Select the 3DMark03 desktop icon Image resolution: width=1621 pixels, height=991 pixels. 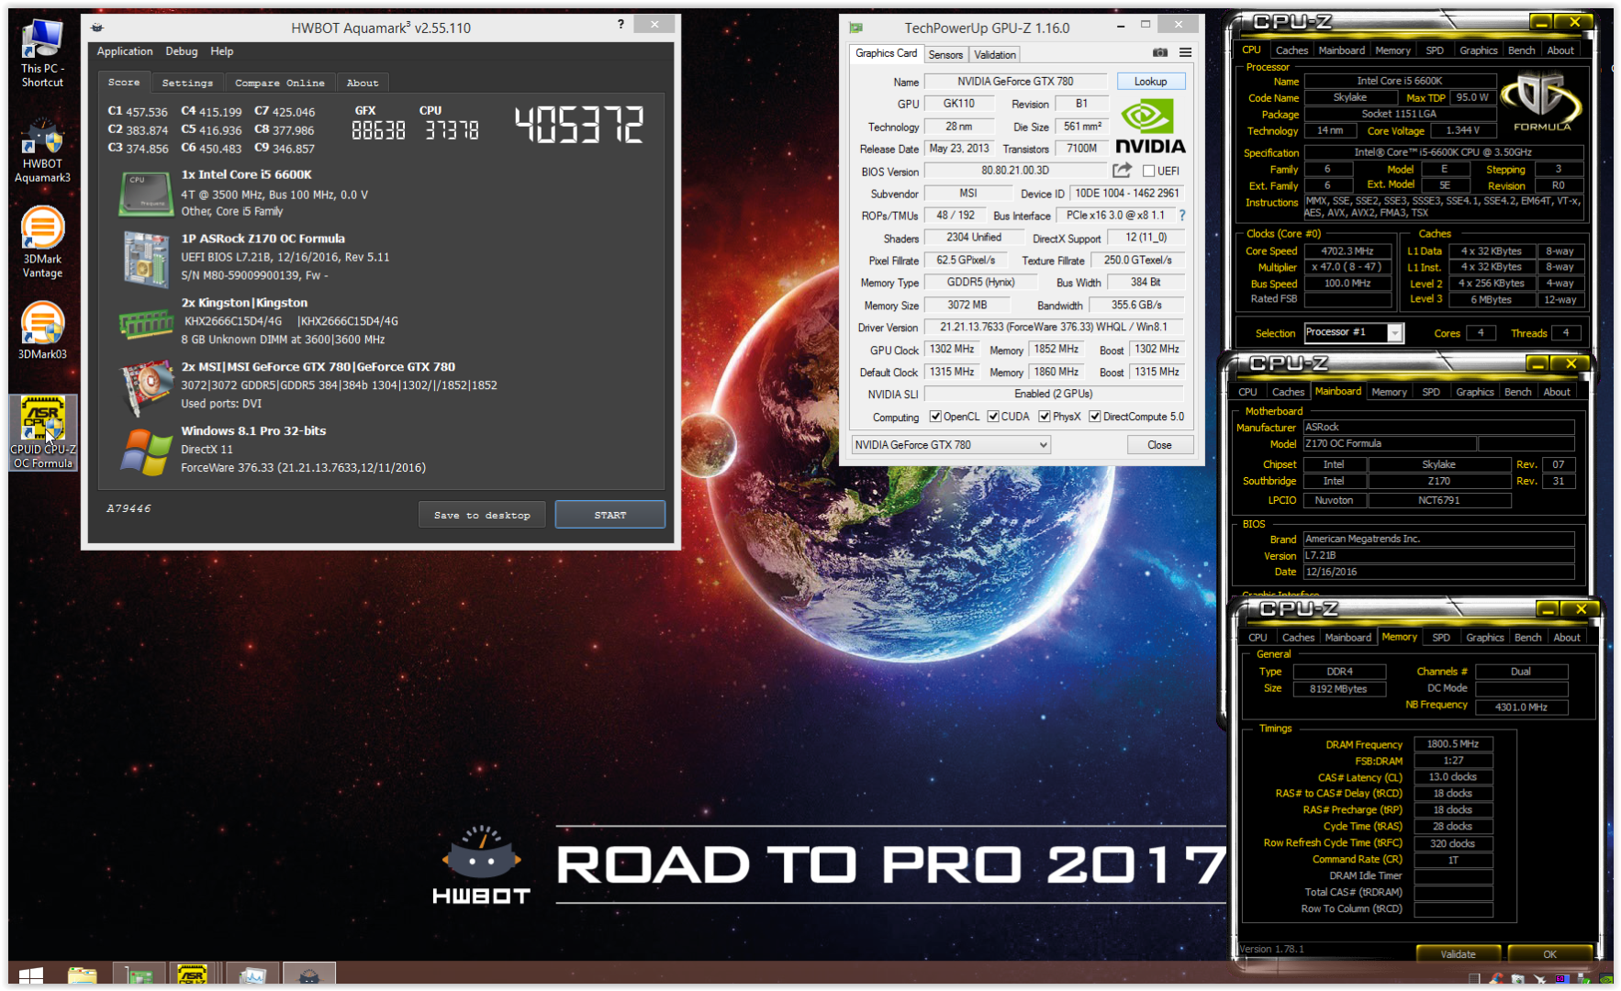pyautogui.click(x=42, y=330)
